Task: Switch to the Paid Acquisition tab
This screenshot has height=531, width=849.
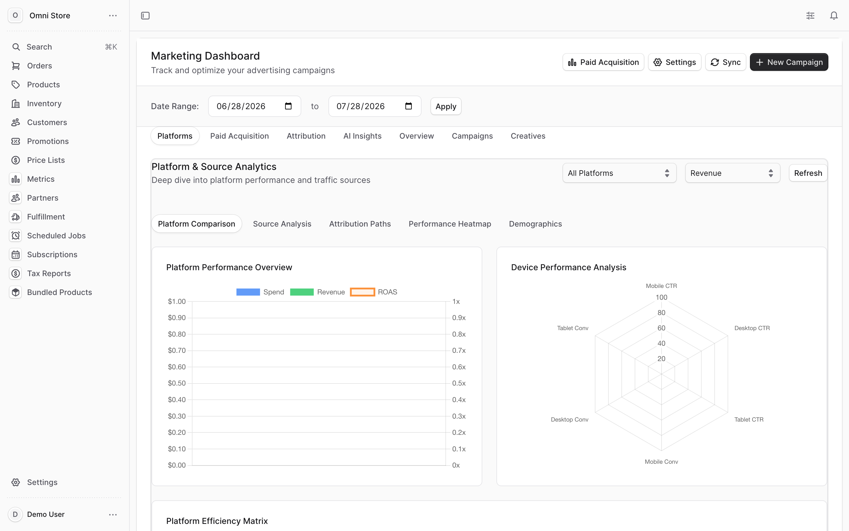Action: point(240,136)
